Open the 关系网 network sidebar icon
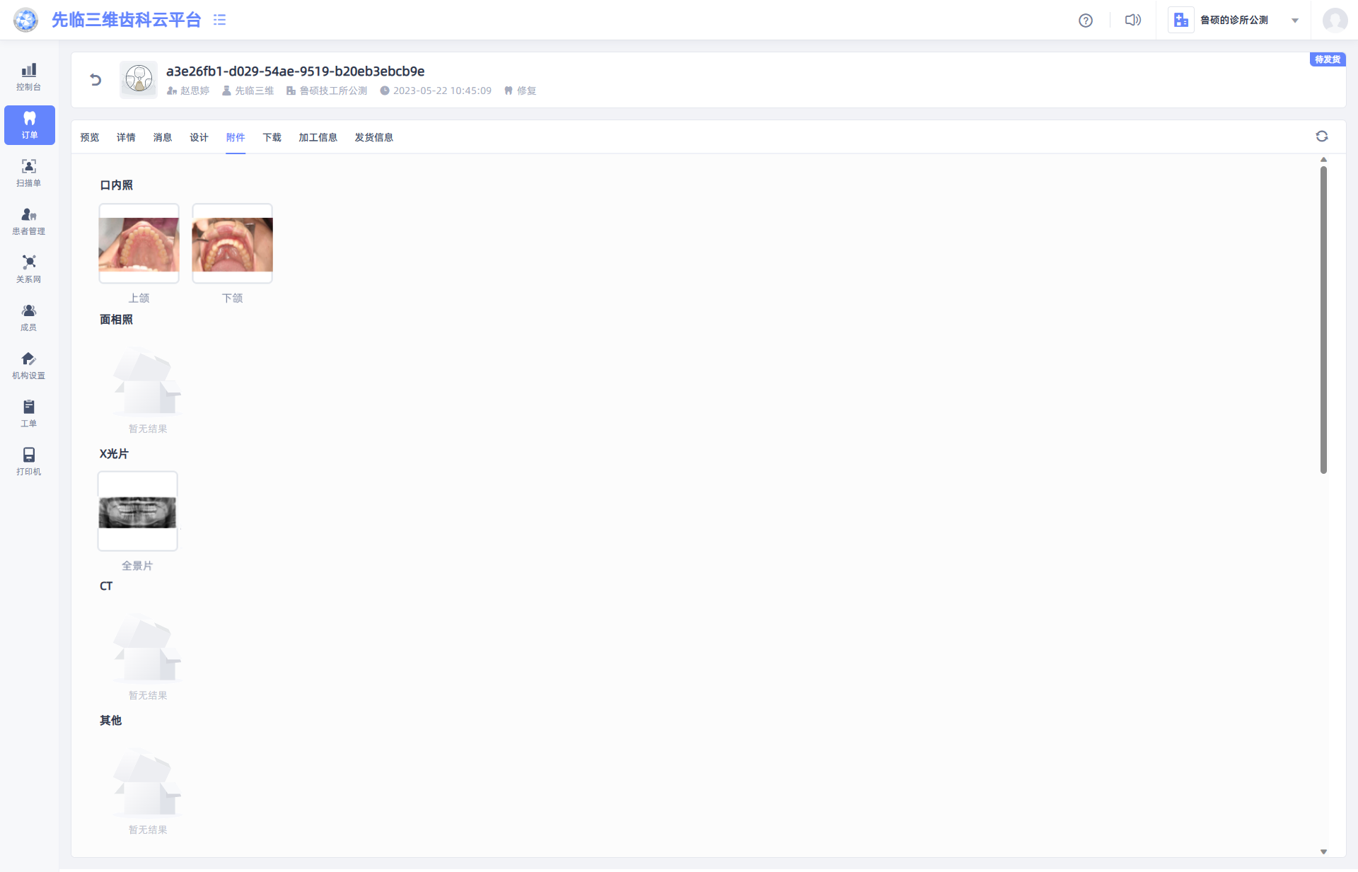 29,269
